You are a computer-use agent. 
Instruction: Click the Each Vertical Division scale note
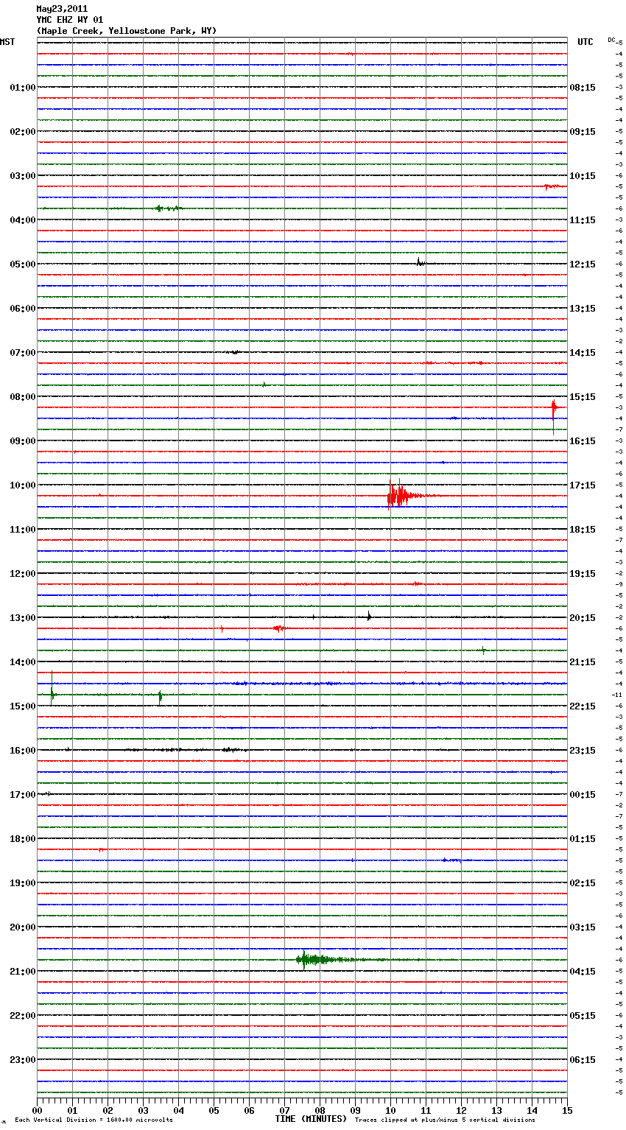pos(94,1120)
